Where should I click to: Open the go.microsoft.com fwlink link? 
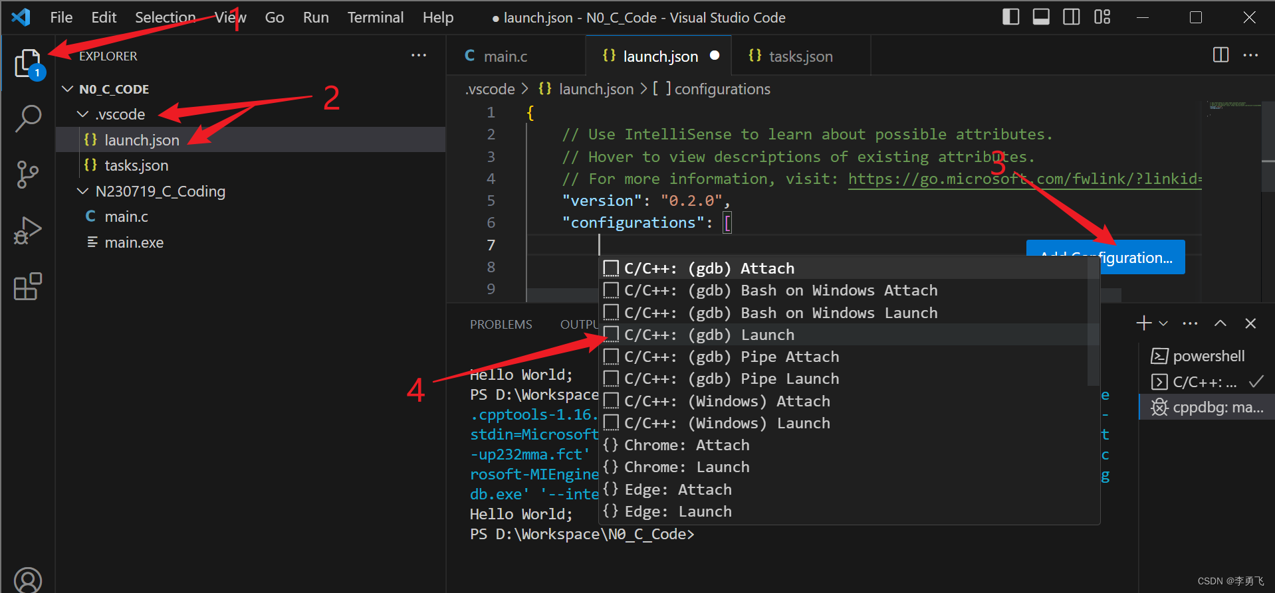click(1024, 179)
